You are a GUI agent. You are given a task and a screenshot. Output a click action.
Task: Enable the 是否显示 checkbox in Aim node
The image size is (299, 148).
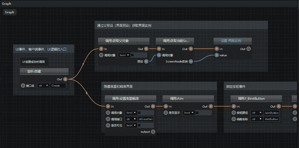[197, 113]
